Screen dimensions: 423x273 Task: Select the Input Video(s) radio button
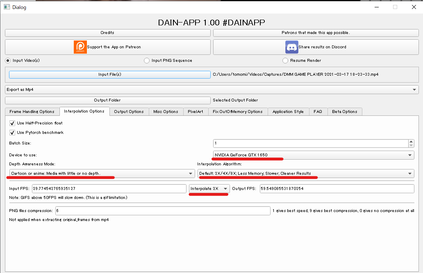[x=8, y=60]
